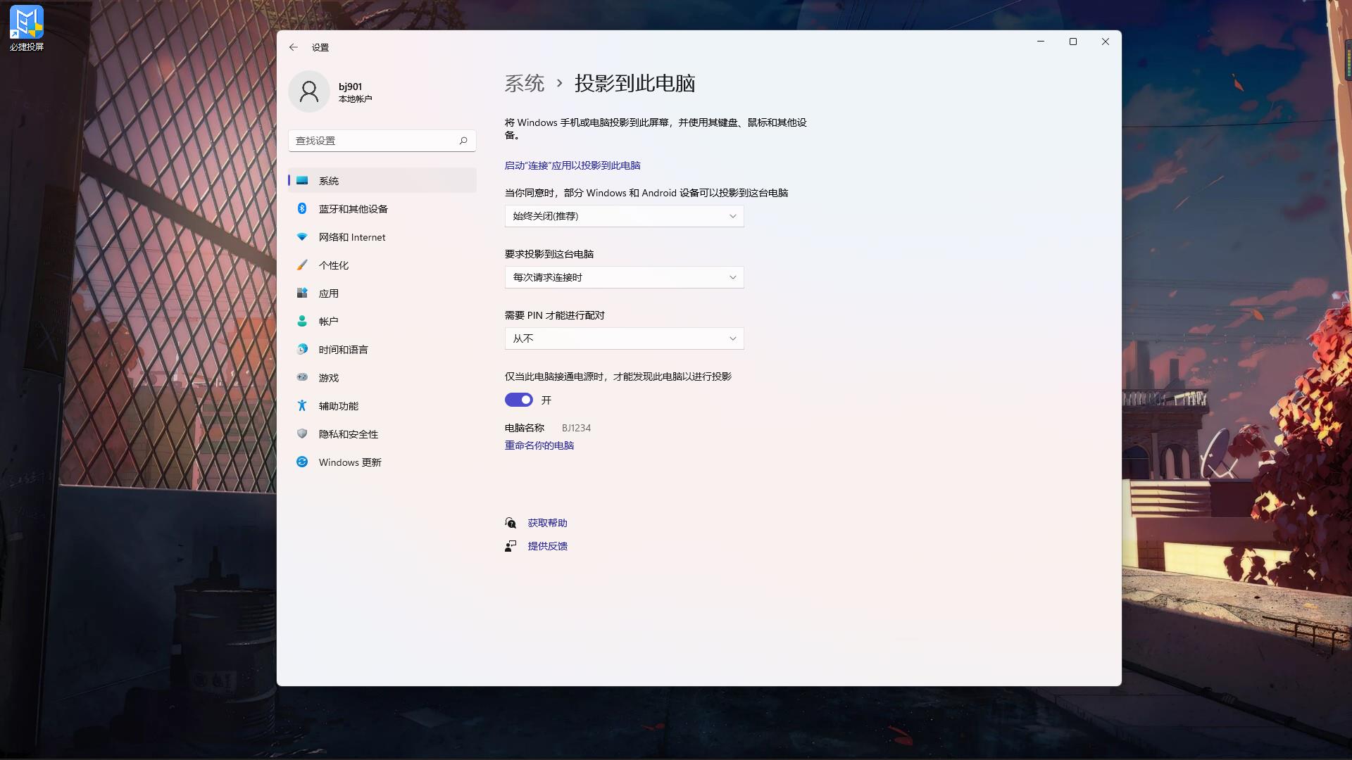
Task: Click the 提供反馈 link
Action: (547, 546)
